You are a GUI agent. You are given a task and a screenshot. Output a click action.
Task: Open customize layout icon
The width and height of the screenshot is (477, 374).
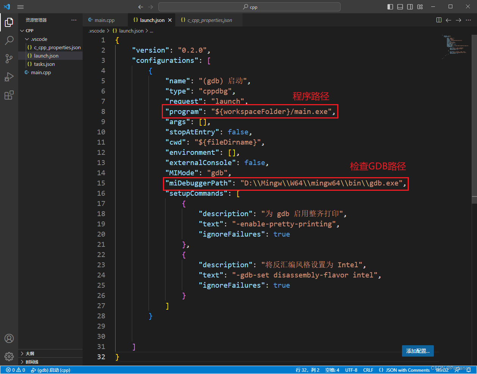coord(420,7)
